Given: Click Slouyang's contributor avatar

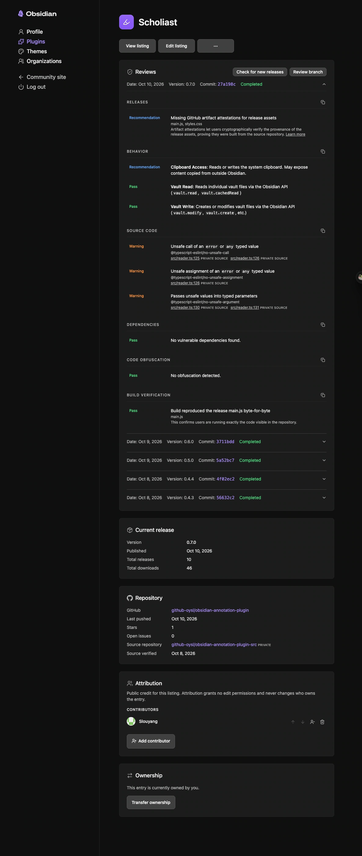Looking at the screenshot, I should coord(131,721).
